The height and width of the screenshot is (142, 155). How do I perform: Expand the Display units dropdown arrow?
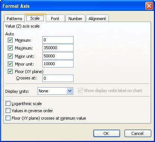pyautogui.click(x=70, y=91)
